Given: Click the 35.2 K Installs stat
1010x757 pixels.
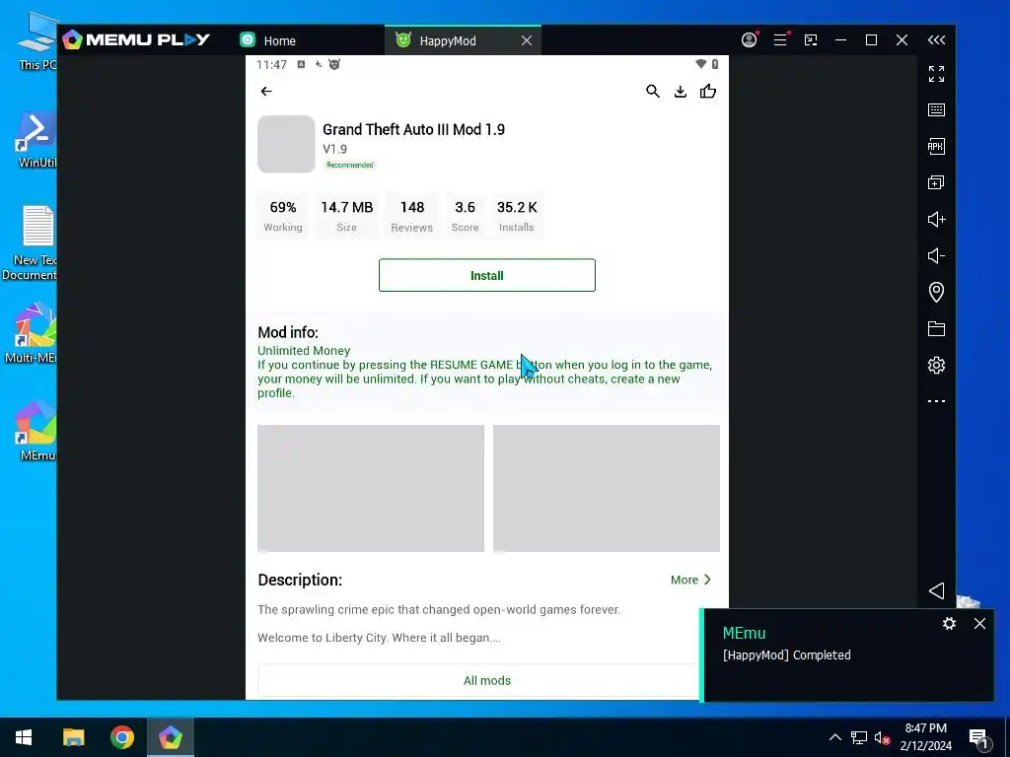Looking at the screenshot, I should [517, 216].
